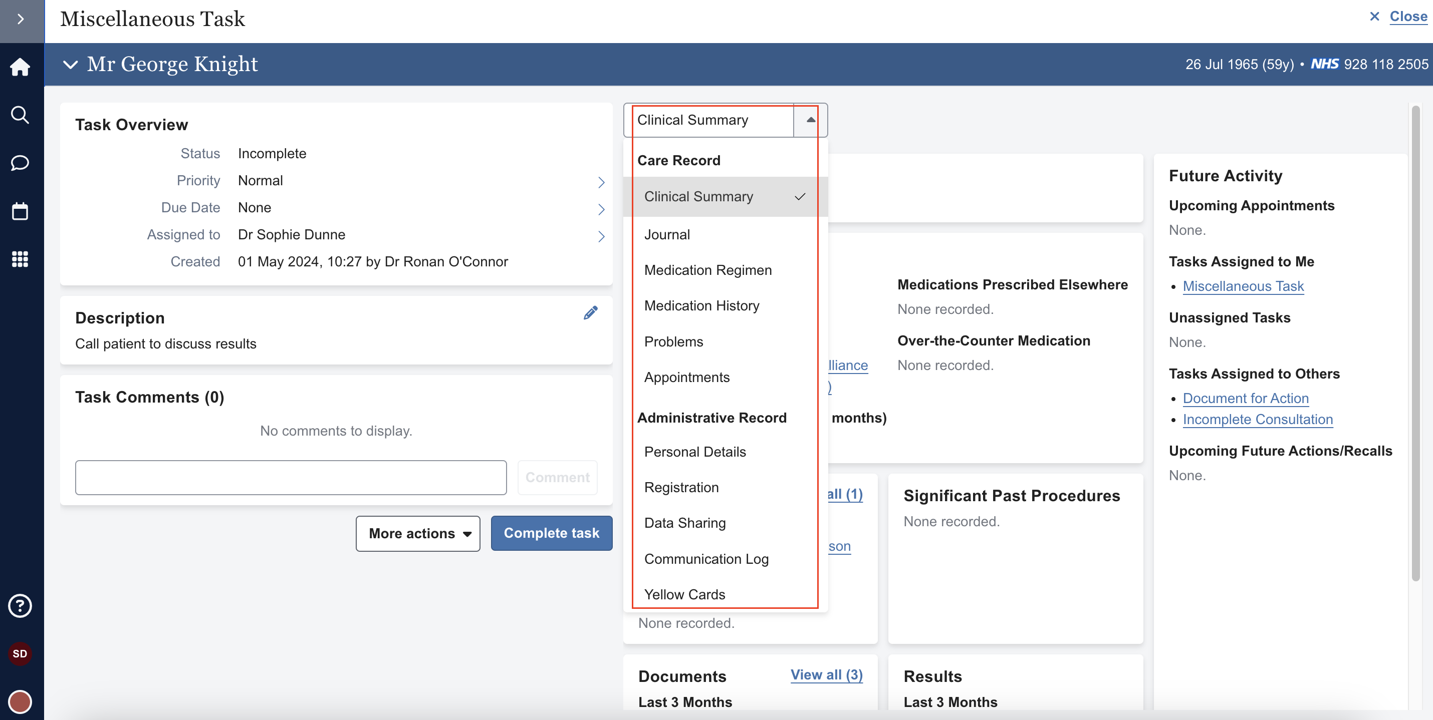The width and height of the screenshot is (1433, 720).
Task: Close the Clinical Summary dropdown arrow
Action: click(811, 120)
